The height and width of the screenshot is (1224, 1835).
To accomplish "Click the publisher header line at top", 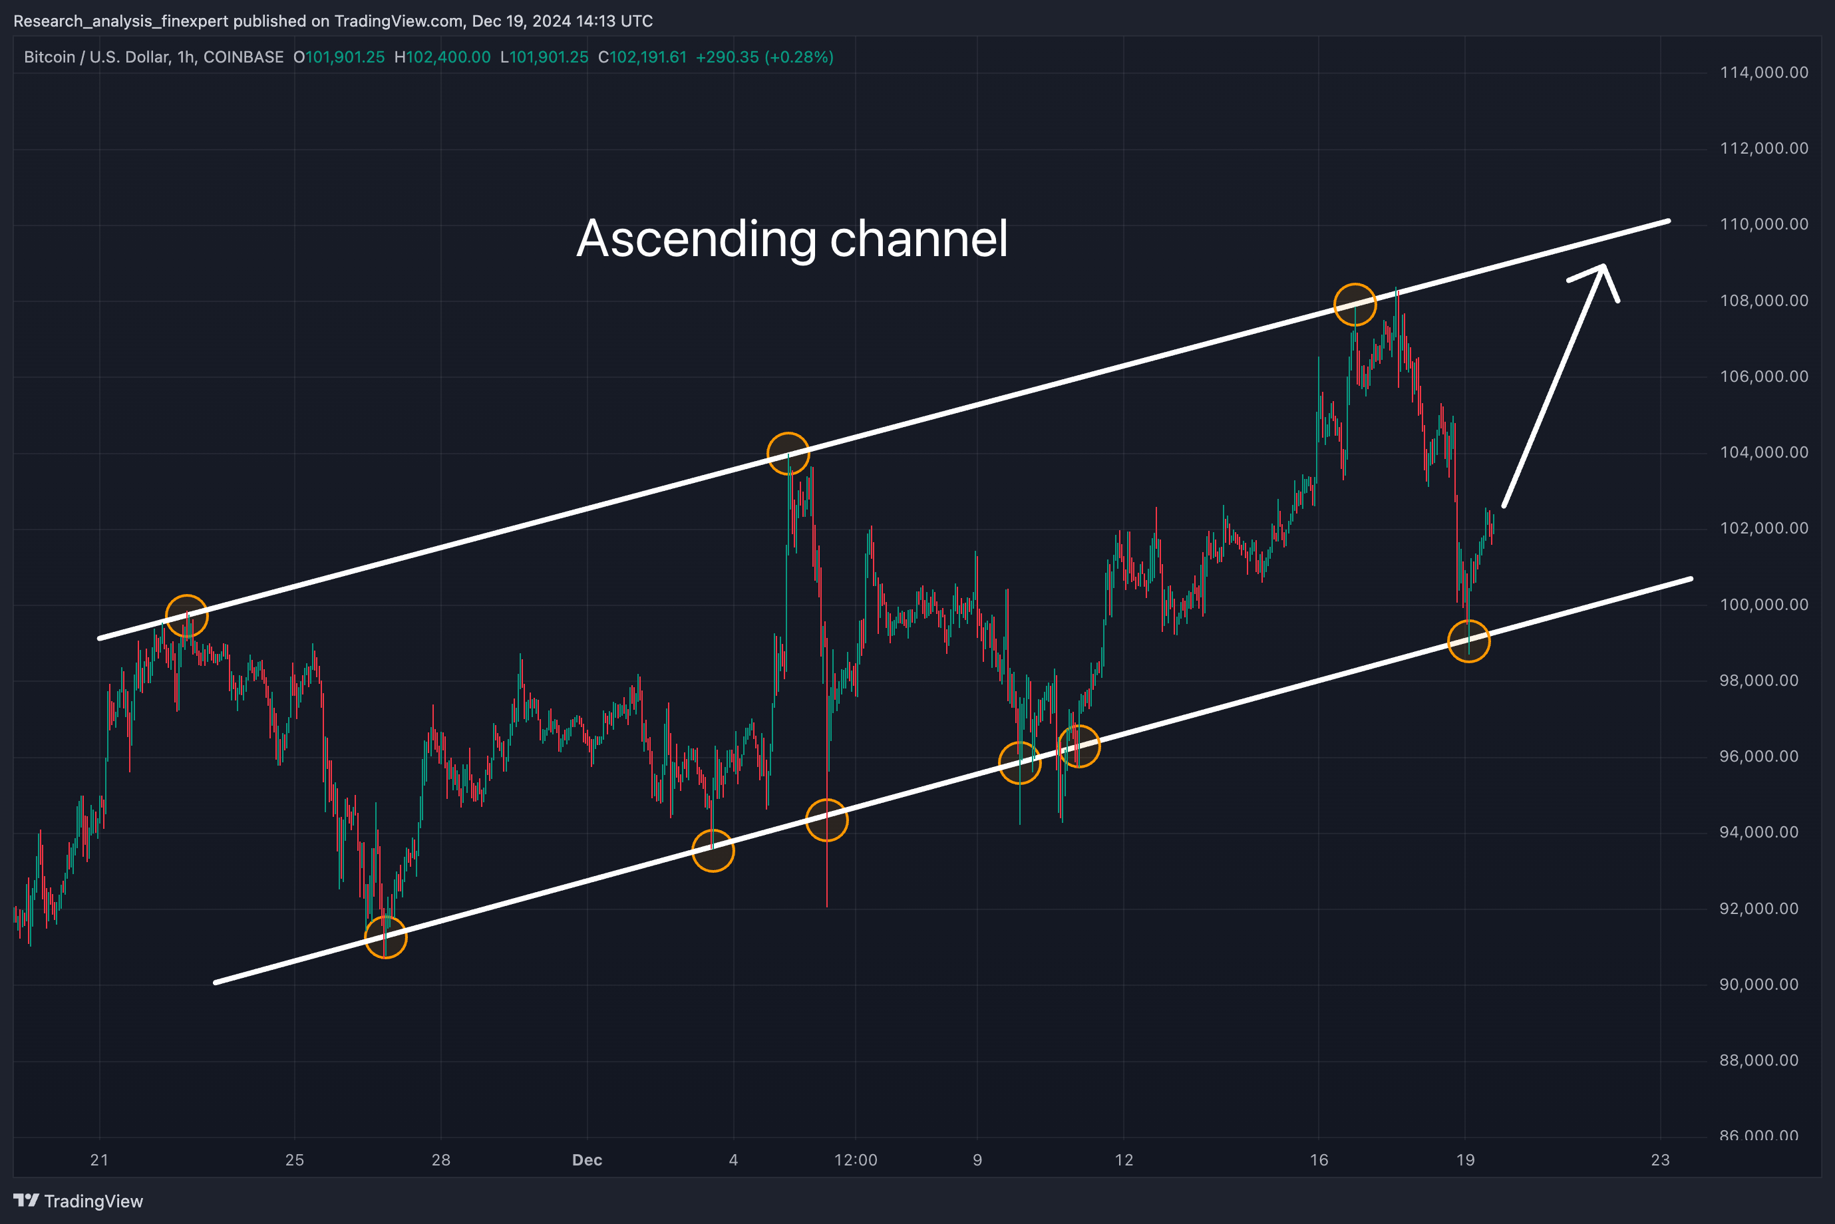I will 333,21.
